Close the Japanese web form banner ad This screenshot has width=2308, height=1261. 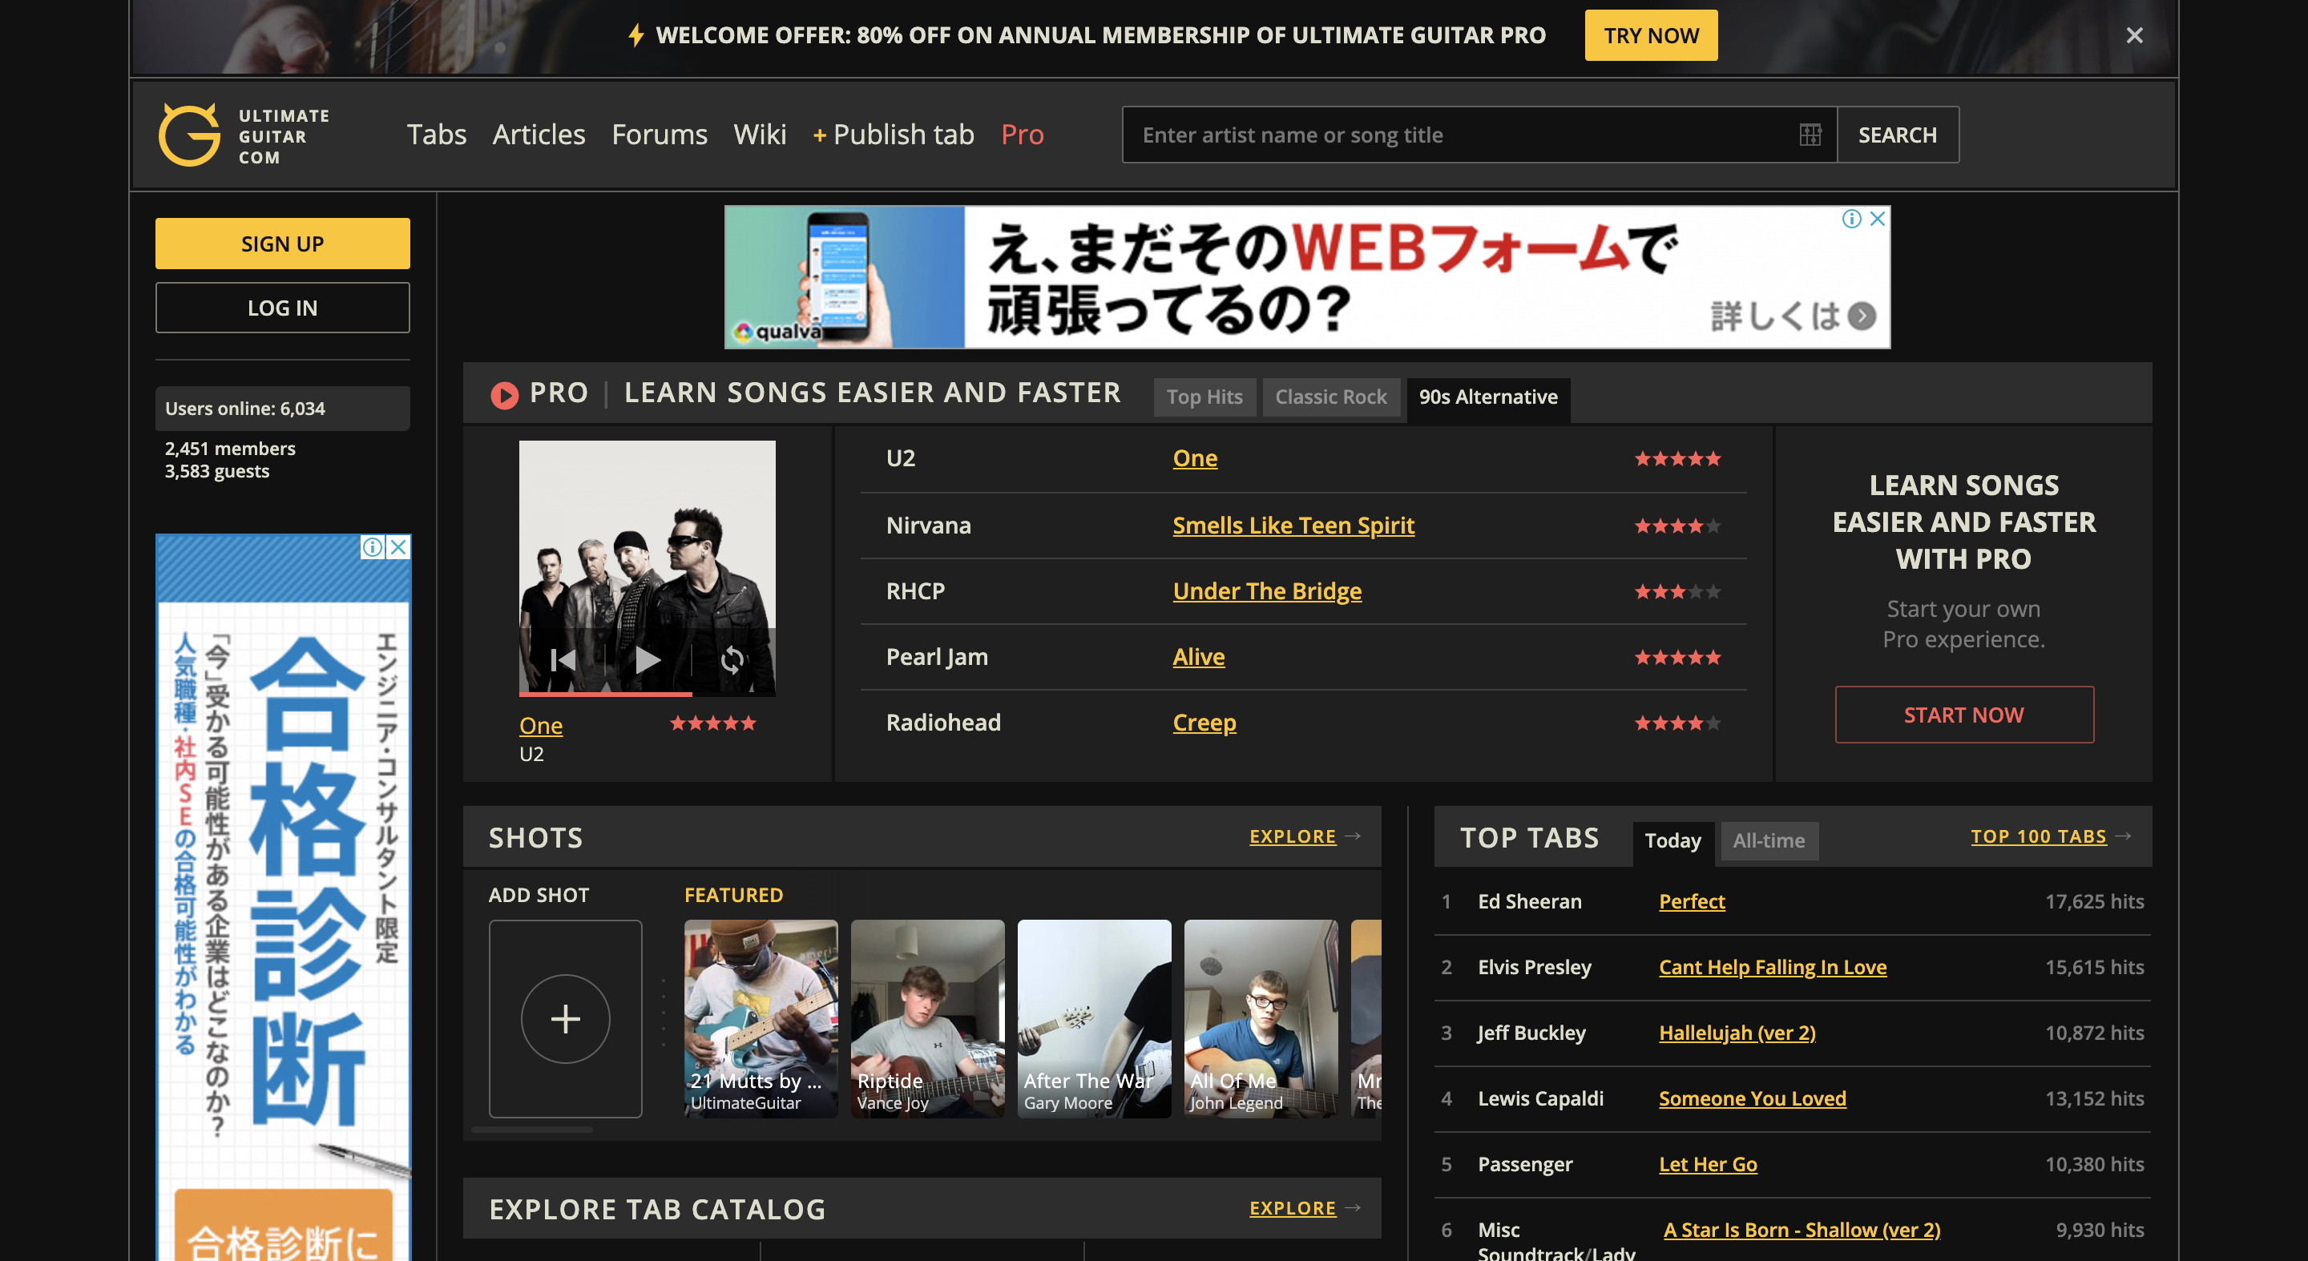pos(1878,219)
